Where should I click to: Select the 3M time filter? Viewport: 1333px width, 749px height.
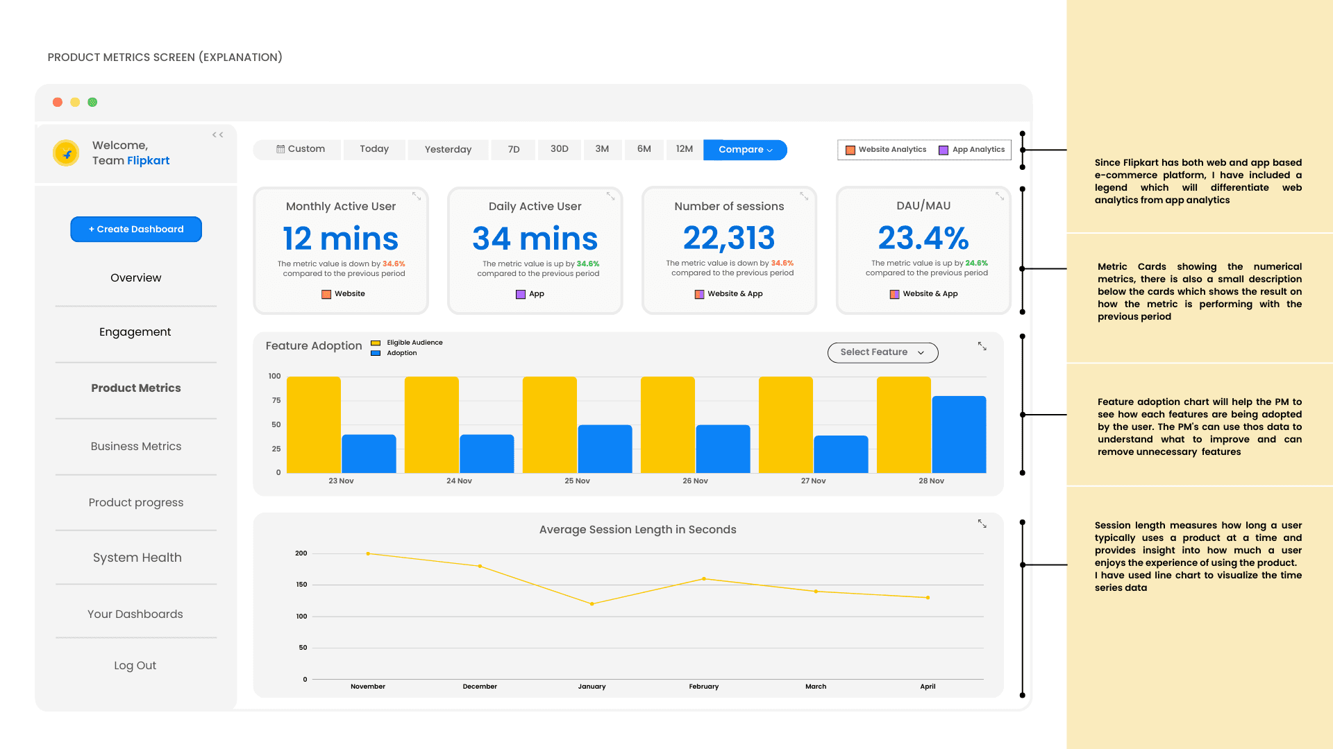(x=602, y=149)
